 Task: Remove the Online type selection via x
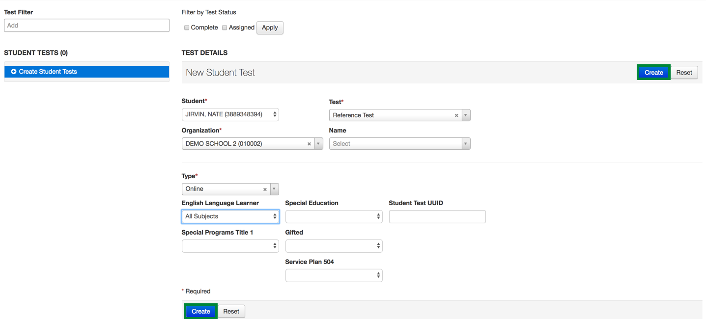[265, 189]
